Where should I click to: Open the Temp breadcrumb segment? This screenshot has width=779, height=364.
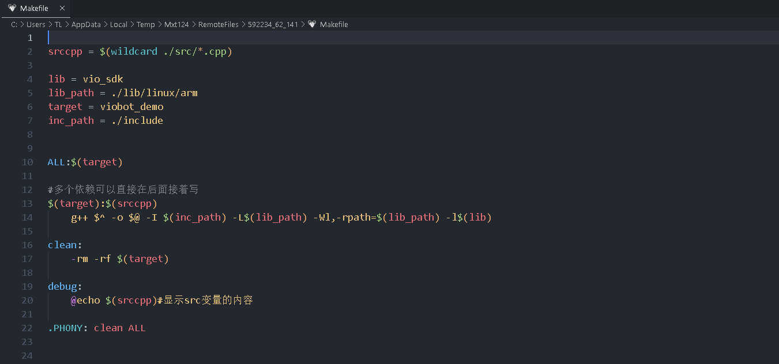146,25
